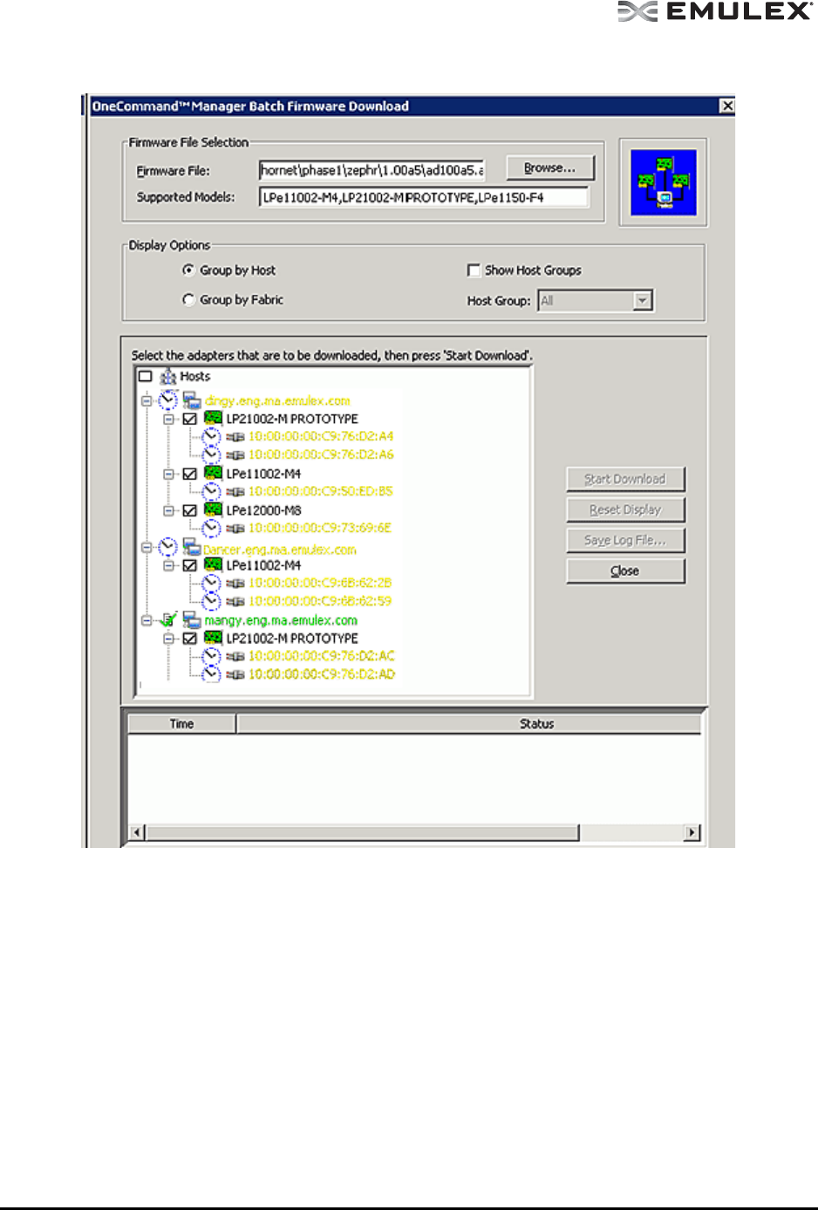The height and width of the screenshot is (1210, 818).
Task: Uncheck LP21002-M PROTOTYPE checkbox under dingy host
Action: [x=189, y=420]
